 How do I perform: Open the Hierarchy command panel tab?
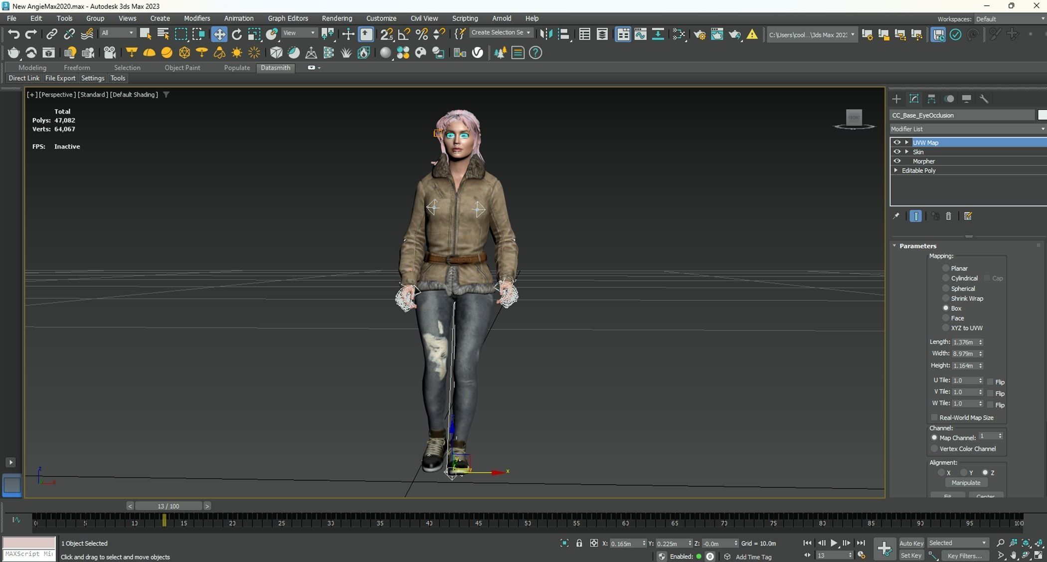[931, 99]
